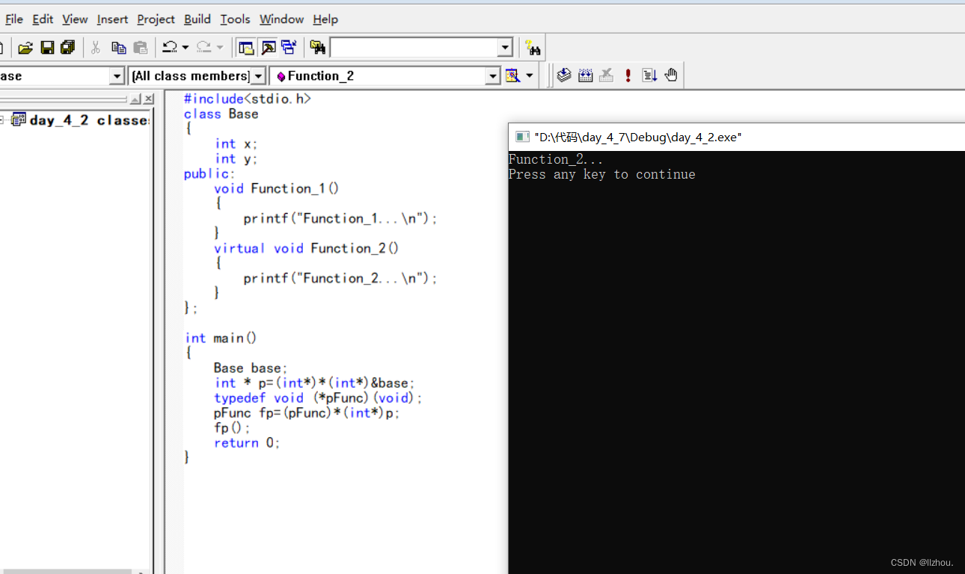Click the console window title path text
This screenshot has height=574, width=965.
(x=638, y=137)
